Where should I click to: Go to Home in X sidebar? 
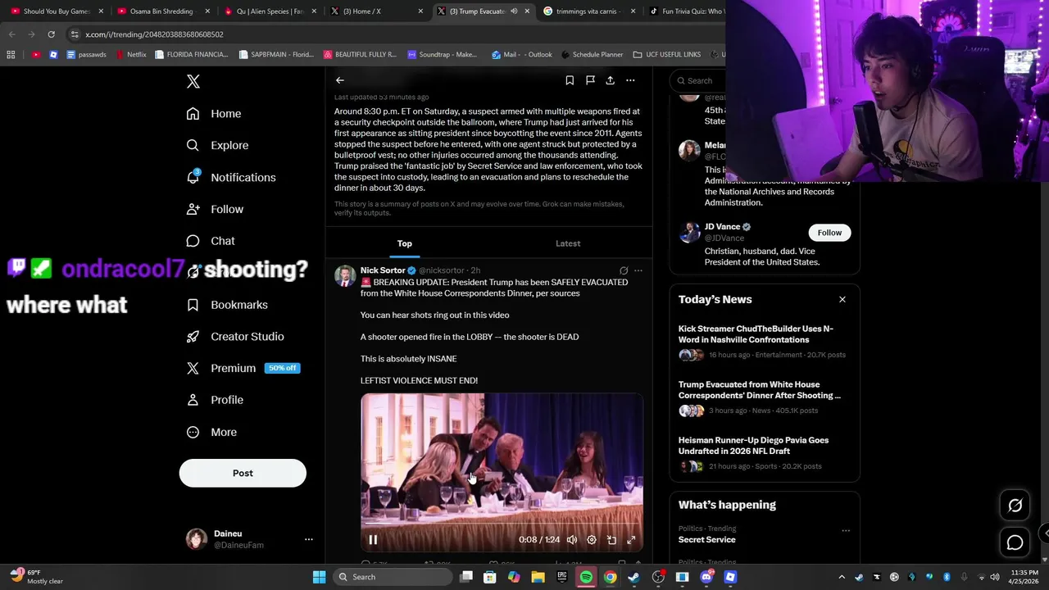214,114
